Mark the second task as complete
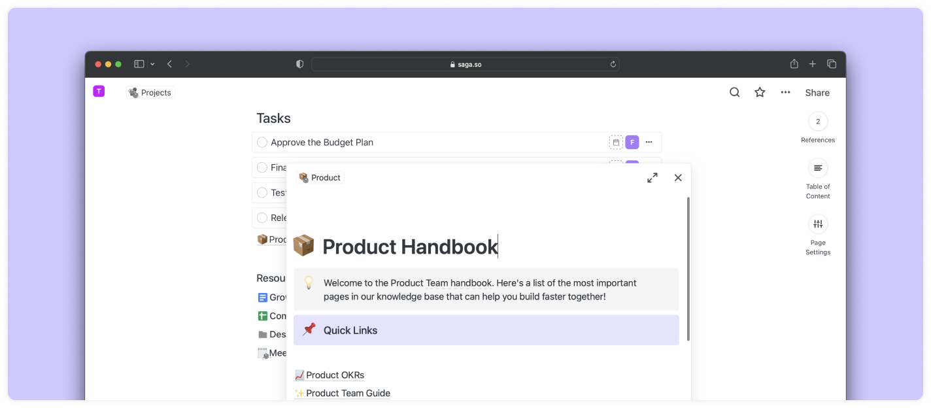Image resolution: width=931 pixels, height=408 pixels. click(x=262, y=167)
